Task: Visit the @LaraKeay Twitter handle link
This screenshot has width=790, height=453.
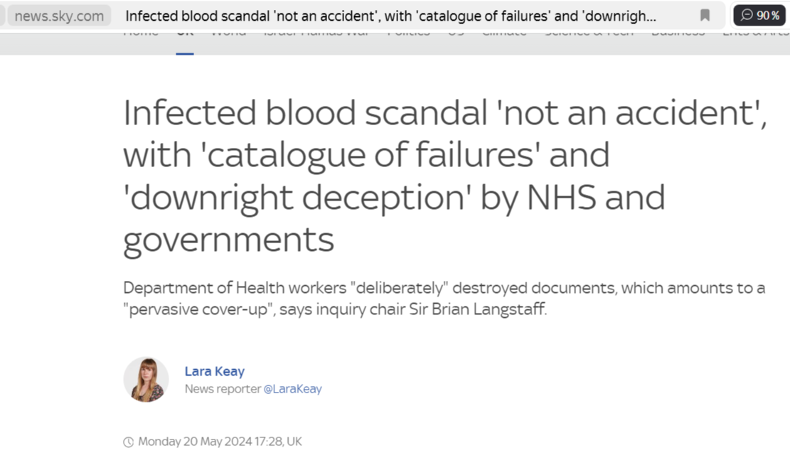Action: (293, 389)
